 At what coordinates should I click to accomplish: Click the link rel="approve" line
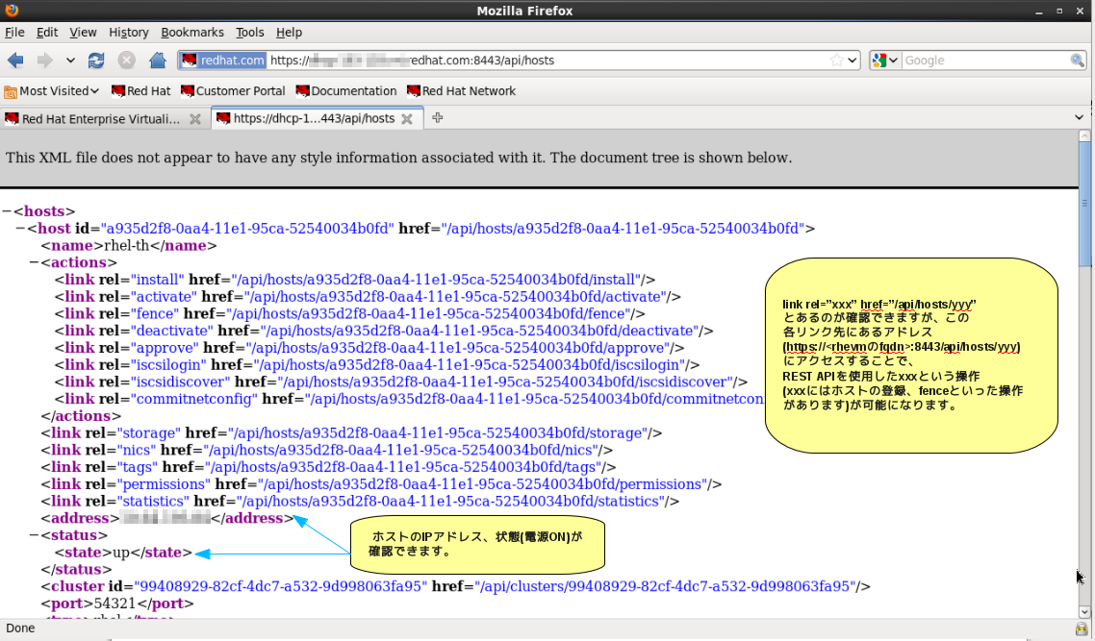tap(369, 348)
